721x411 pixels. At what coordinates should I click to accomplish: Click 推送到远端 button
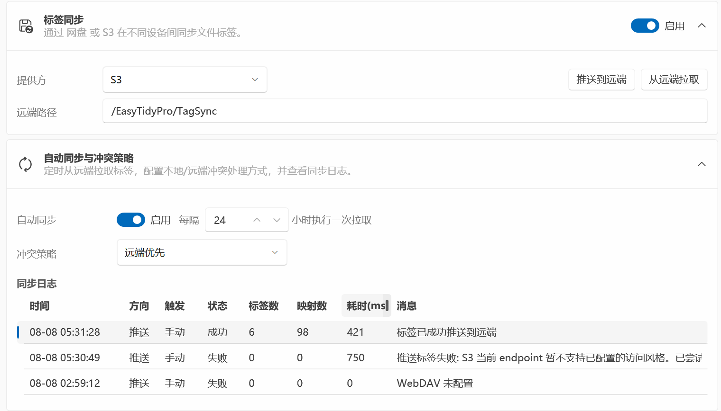[x=601, y=80]
